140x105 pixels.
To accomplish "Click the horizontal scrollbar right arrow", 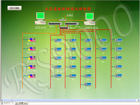I will (x=139, y=100).
